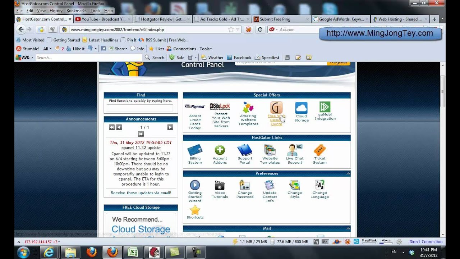The width and height of the screenshot is (460, 259).
Task: Open Update Contact Info icon
Action: pyautogui.click(x=270, y=185)
